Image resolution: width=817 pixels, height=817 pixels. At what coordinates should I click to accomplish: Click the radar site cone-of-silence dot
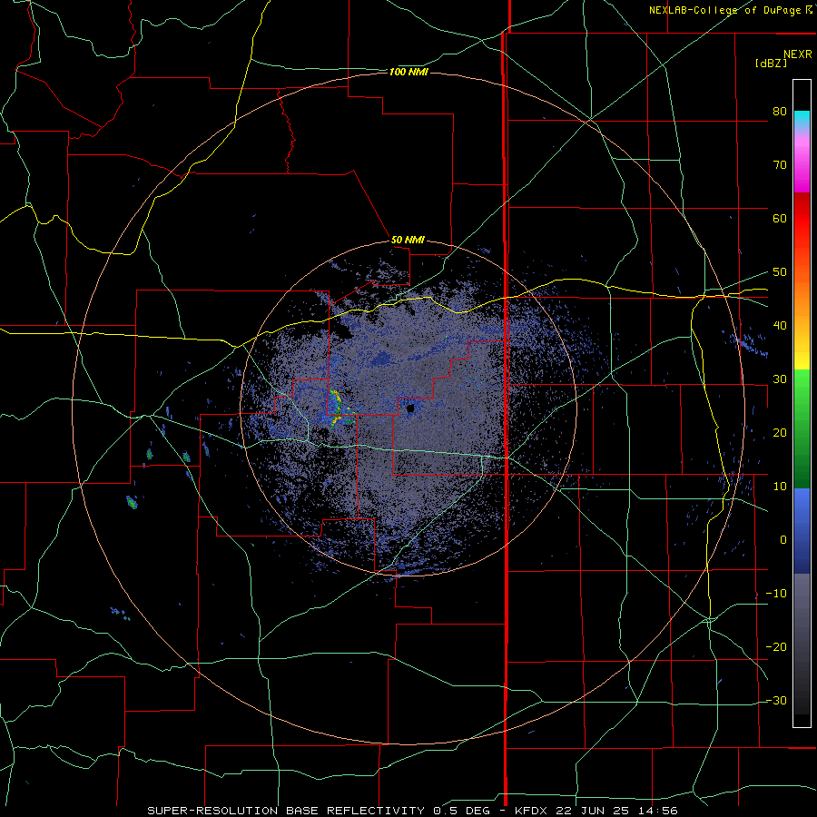tap(410, 408)
